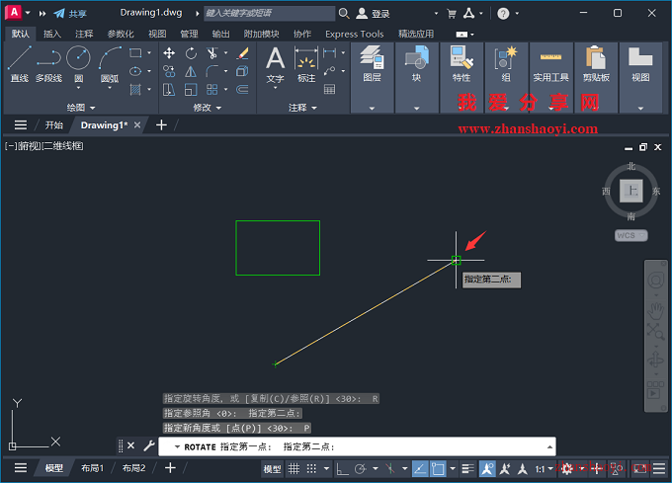Activate the Offset tool
672x483 pixels.
242,90
